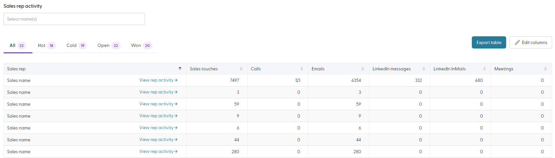This screenshot has width=555, height=158.
Task: Select the 6354 emails cell
Action: (x=339, y=80)
